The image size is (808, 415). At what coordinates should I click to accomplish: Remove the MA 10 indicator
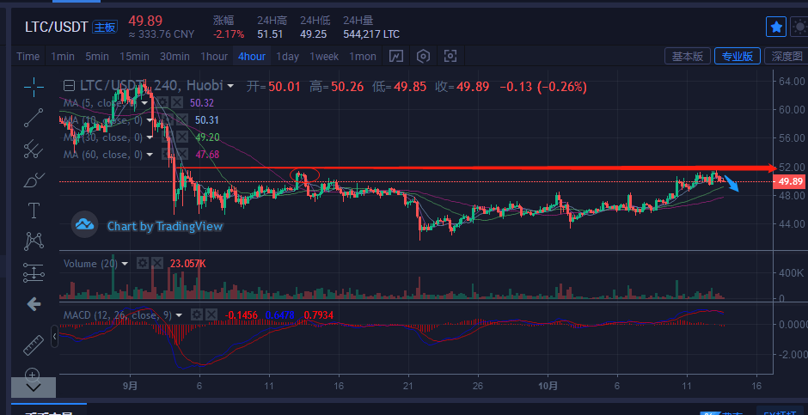[182, 120]
